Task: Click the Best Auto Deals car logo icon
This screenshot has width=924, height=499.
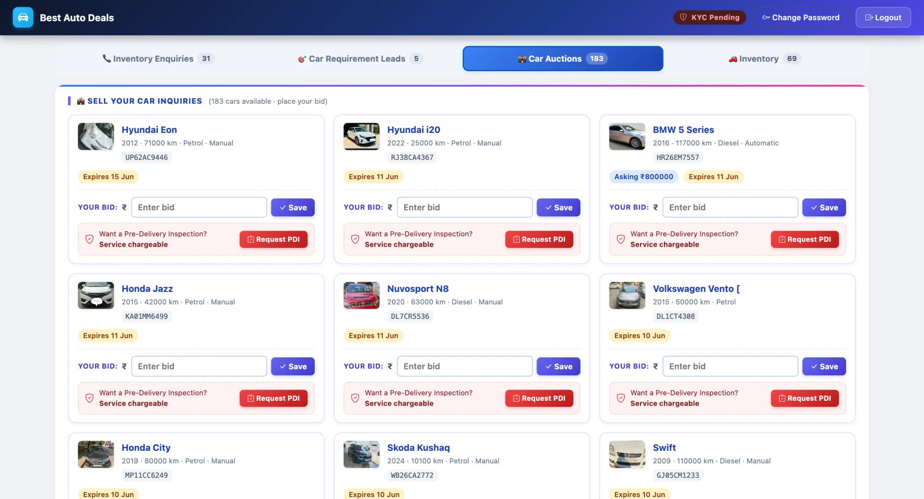Action: tap(23, 17)
